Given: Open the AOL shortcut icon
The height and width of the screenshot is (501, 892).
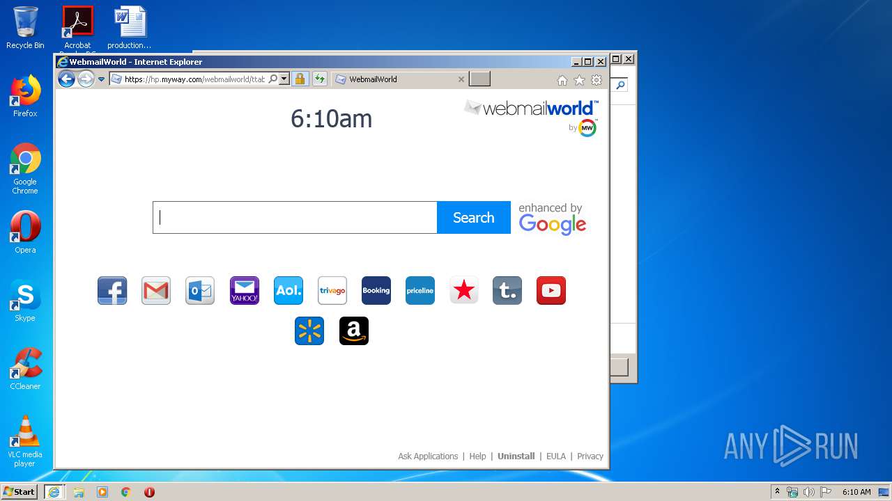Looking at the screenshot, I should [289, 291].
